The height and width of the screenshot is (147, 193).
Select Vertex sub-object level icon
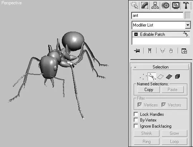click(143, 77)
